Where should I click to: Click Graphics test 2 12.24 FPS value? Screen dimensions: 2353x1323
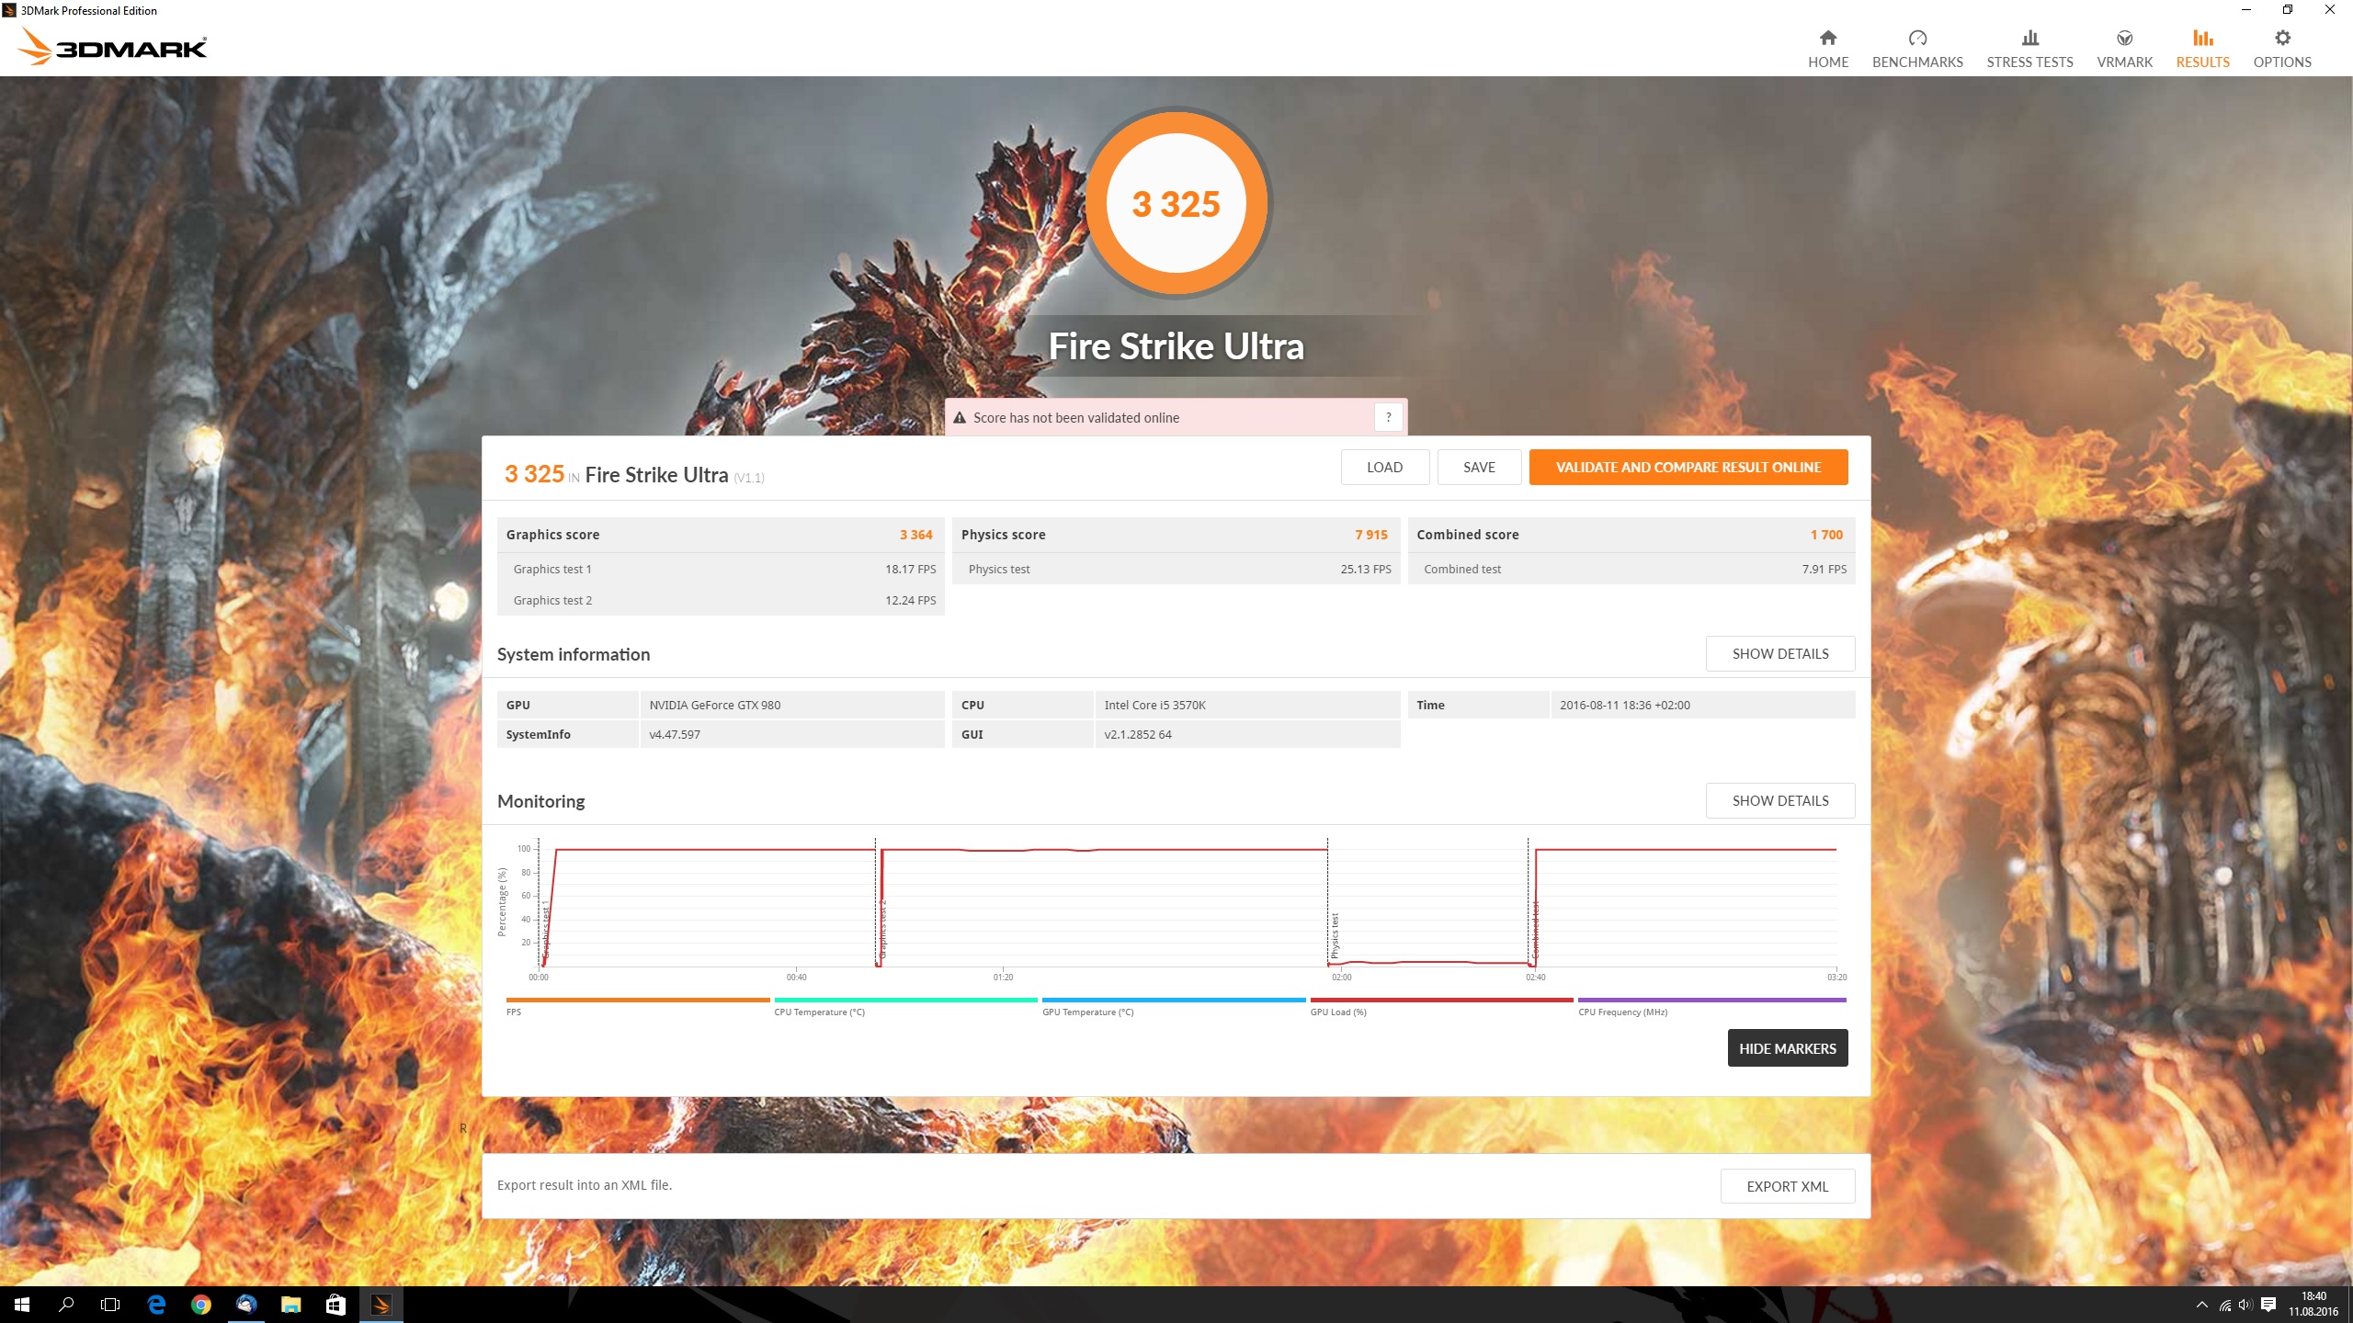tap(910, 600)
